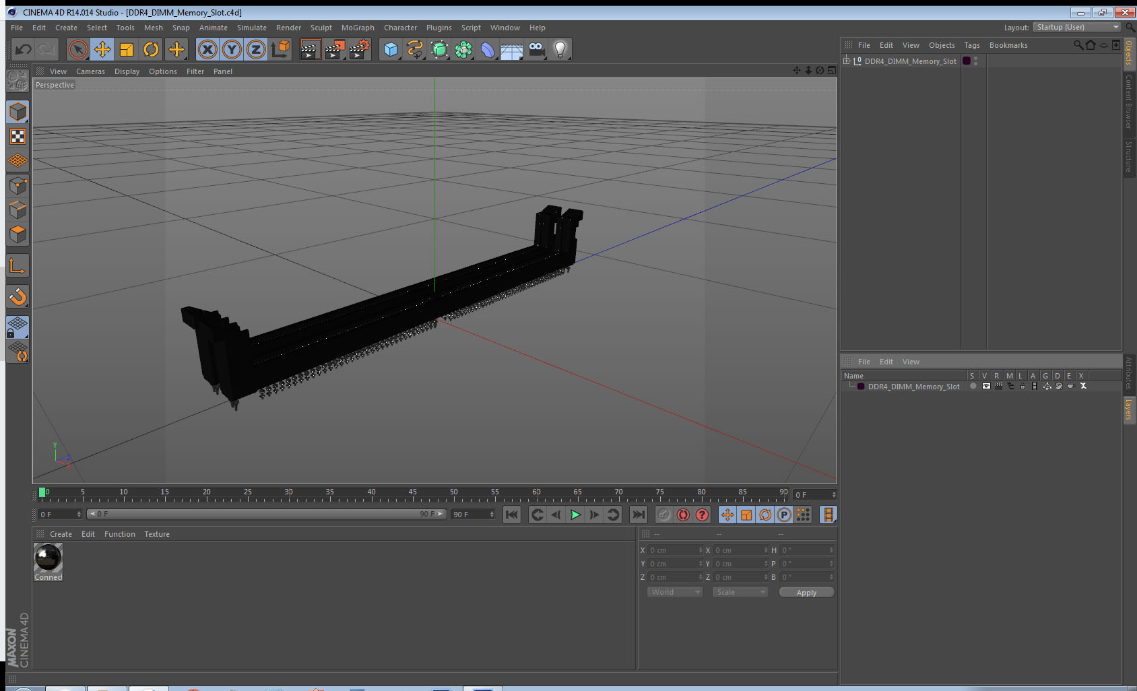Open viewport Cameras menu

[x=90, y=71]
